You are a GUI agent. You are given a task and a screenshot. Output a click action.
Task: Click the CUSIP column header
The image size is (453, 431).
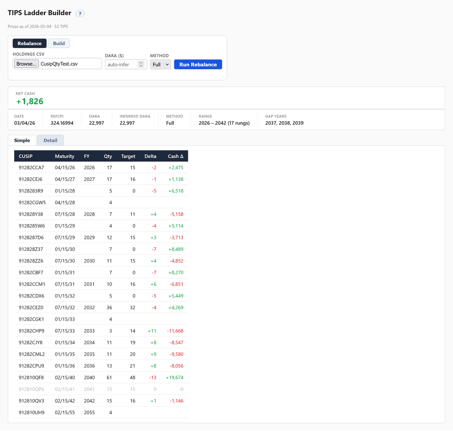tap(26, 156)
